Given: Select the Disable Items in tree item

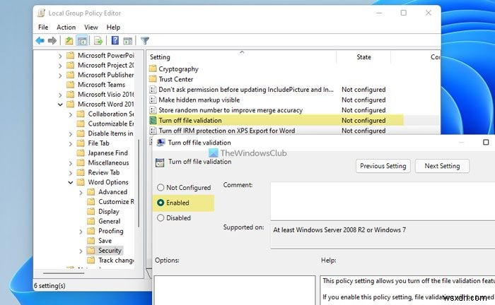Looking at the screenshot, I should [x=110, y=133].
